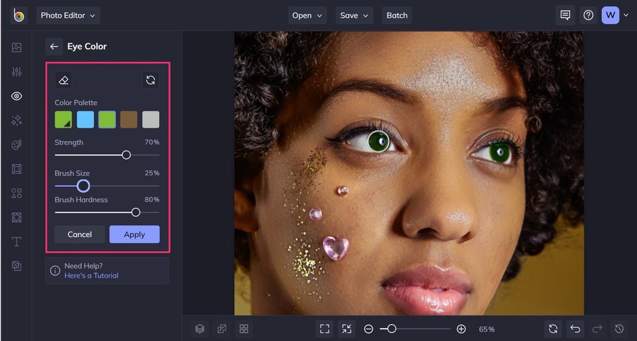Viewport: 637px width, 341px height.
Task: Open the Text tool sidebar icon
Action: (x=17, y=242)
